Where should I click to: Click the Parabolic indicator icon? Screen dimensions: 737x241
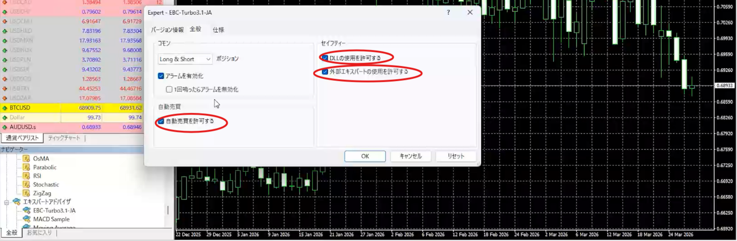click(26, 167)
